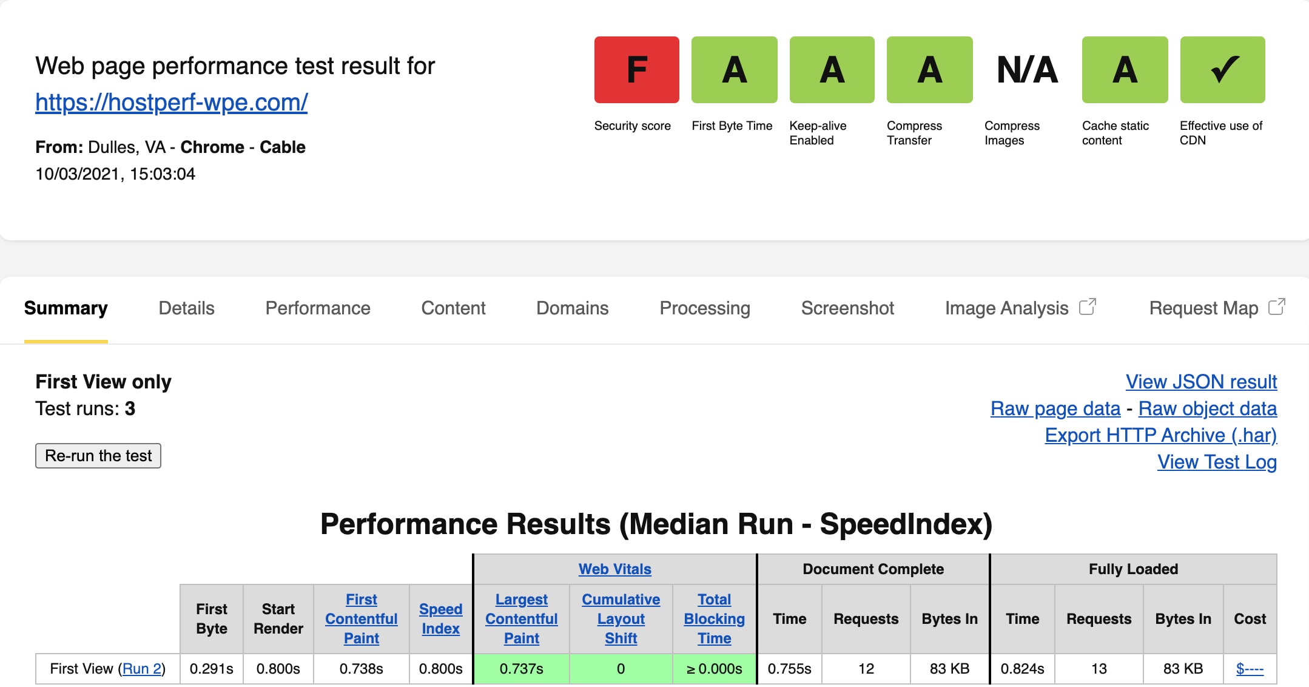This screenshot has width=1309, height=687.
Task: Open the hostperf-wpe.com URL link
Action: (172, 102)
